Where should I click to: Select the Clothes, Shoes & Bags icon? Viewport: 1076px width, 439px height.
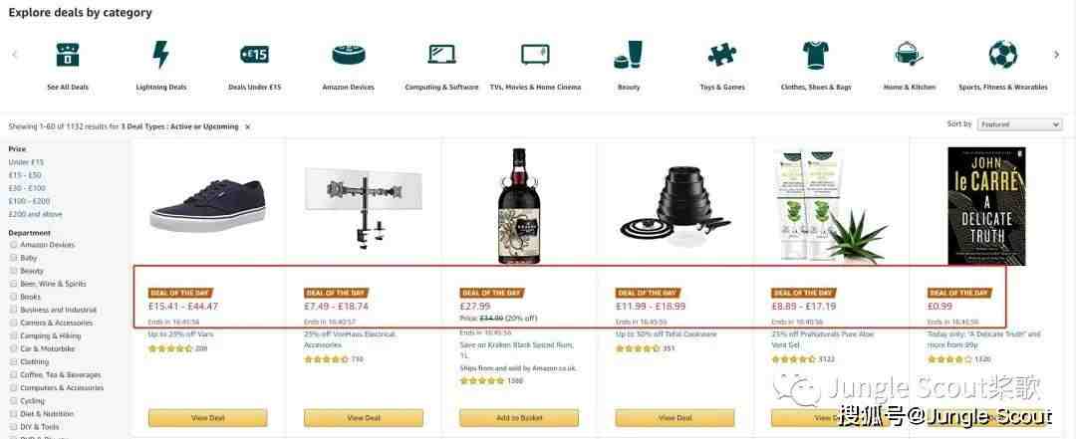pos(816,54)
